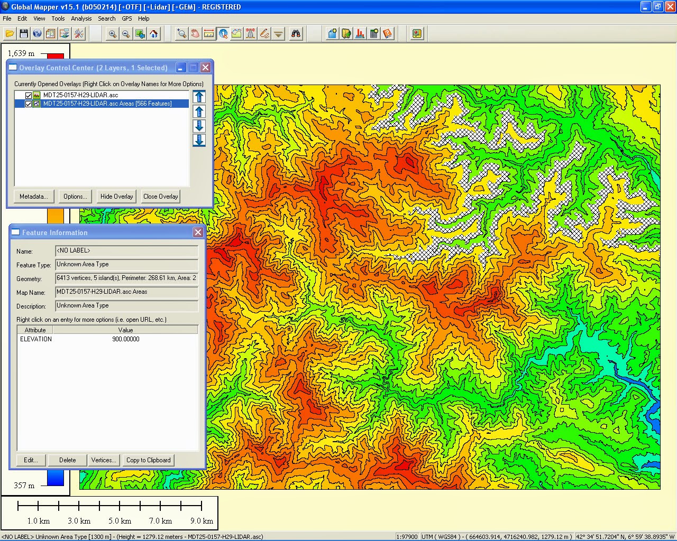This screenshot has width=677, height=541.
Task: Click the Vertices button in Feature Information
Action: (104, 460)
